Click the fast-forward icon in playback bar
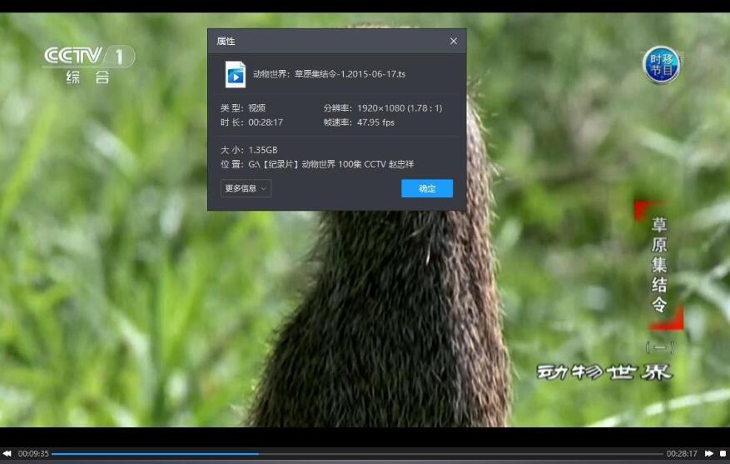The image size is (730, 464). click(708, 453)
